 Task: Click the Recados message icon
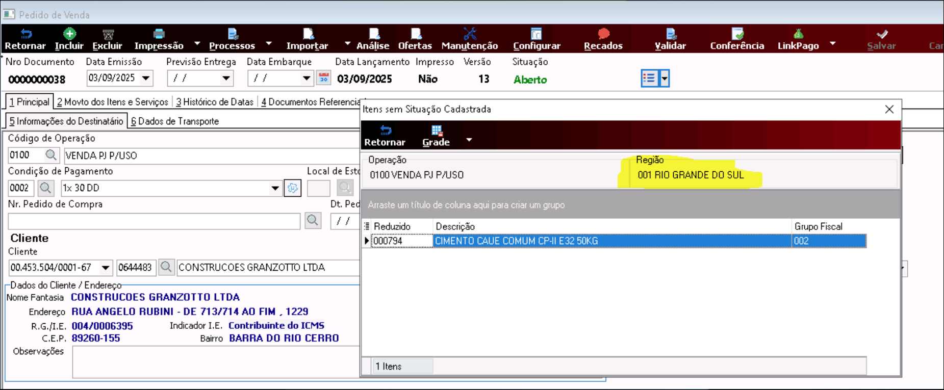click(x=603, y=34)
